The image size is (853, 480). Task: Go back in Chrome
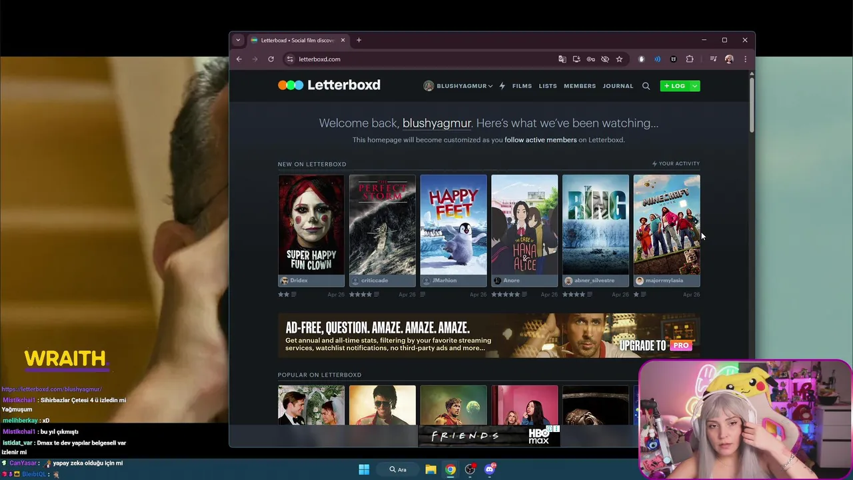[239, 59]
